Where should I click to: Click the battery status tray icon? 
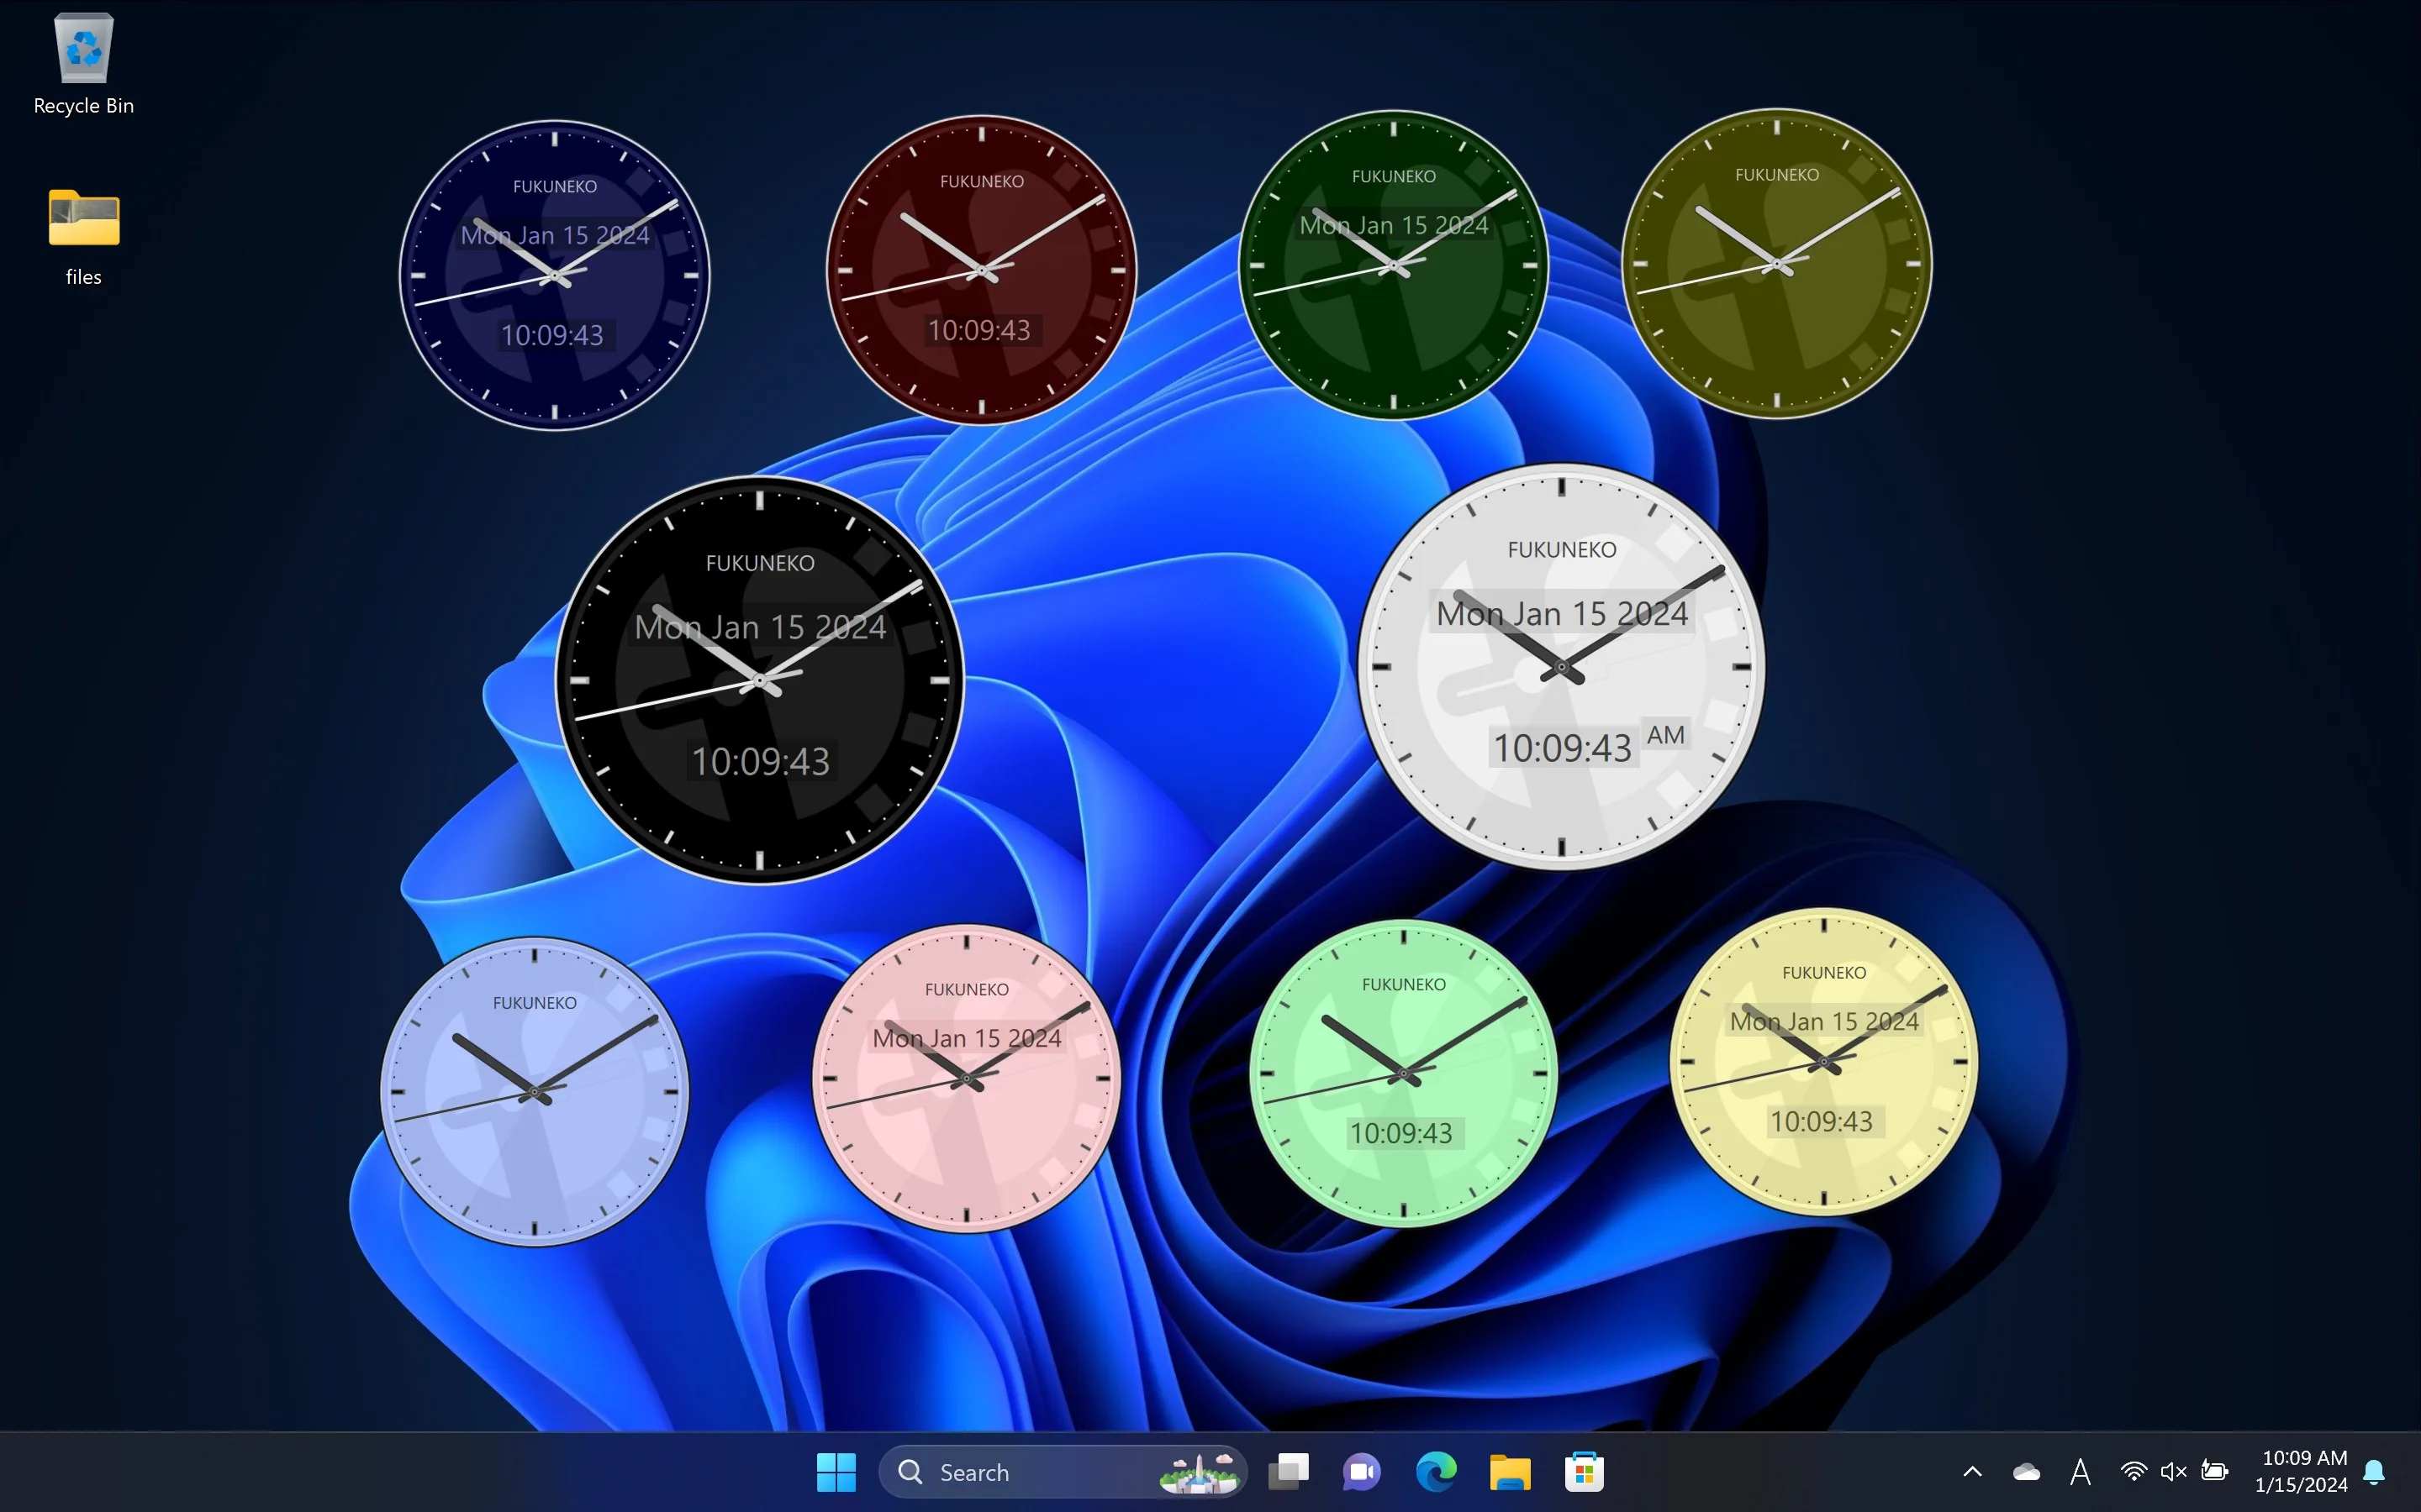(x=2215, y=1472)
